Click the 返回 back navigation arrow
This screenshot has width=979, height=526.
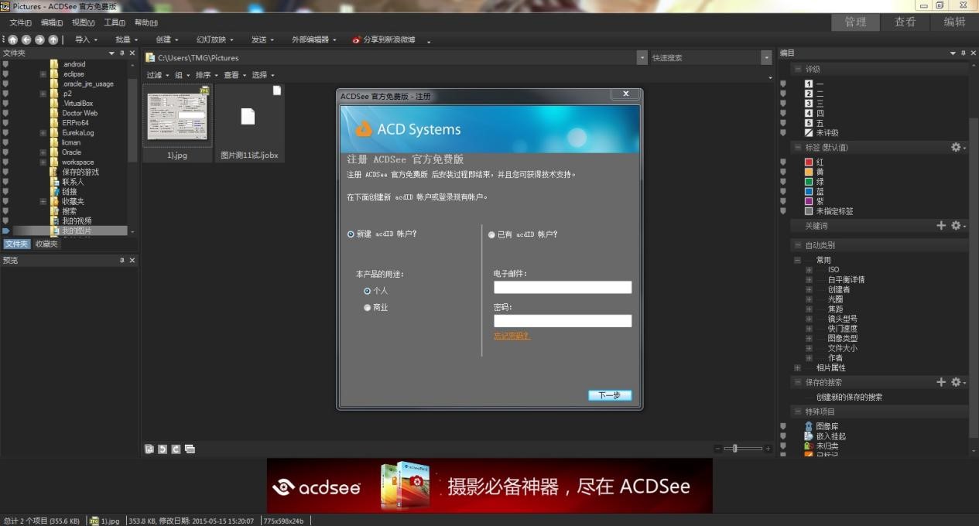point(26,39)
